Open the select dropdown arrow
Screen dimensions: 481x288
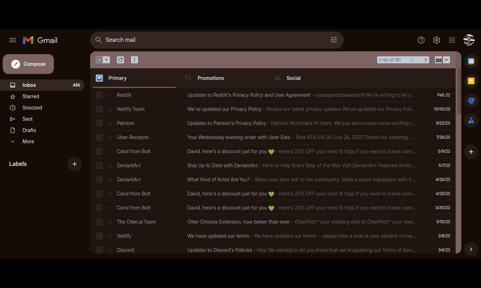[x=106, y=60]
